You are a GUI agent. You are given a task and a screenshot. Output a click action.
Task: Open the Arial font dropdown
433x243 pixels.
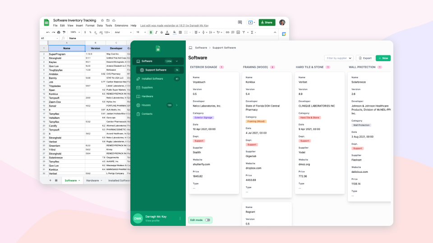tap(123, 32)
